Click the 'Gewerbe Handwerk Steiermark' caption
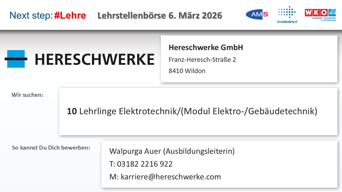The image size is (342, 192). coord(324,19)
